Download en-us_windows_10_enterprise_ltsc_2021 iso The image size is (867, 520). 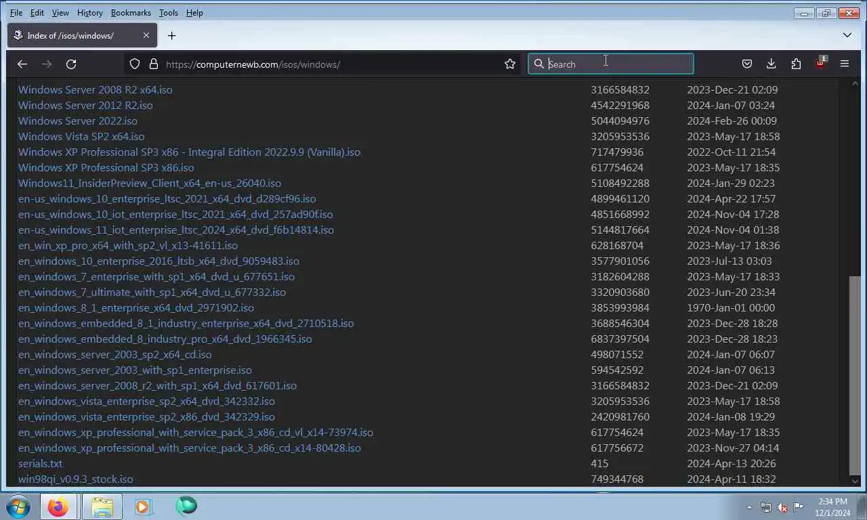167,198
